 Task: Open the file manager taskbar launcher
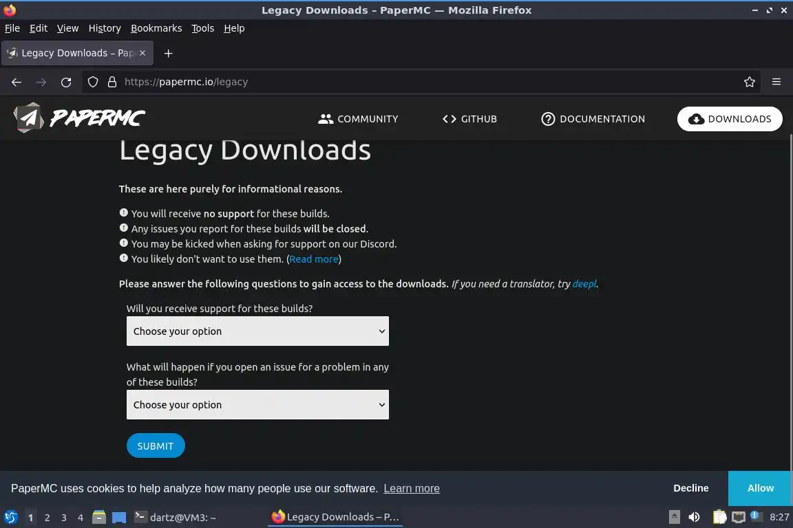click(99, 517)
